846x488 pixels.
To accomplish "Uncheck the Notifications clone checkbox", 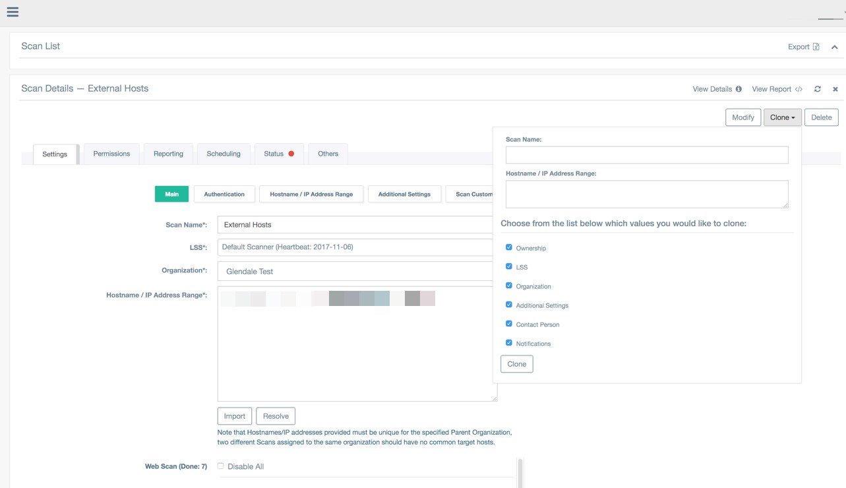I will tap(508, 343).
